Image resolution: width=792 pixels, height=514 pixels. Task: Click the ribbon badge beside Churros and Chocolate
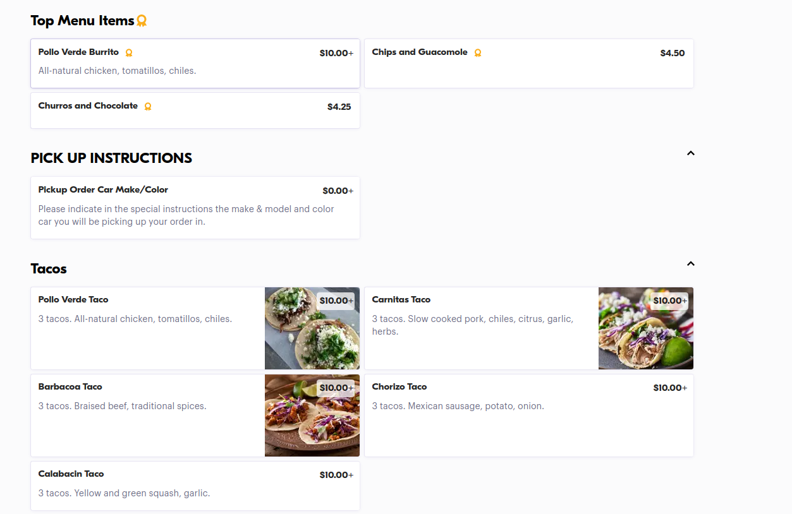pos(148,107)
